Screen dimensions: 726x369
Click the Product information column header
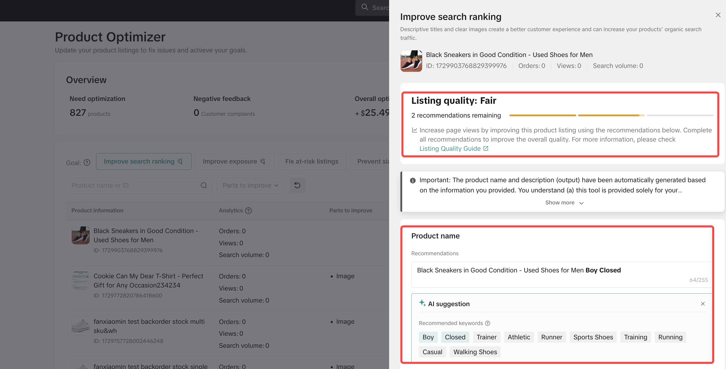point(97,210)
